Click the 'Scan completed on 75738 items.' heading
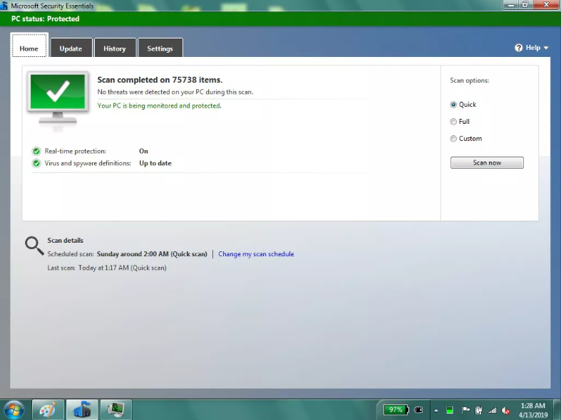The width and height of the screenshot is (561, 420). [160, 80]
